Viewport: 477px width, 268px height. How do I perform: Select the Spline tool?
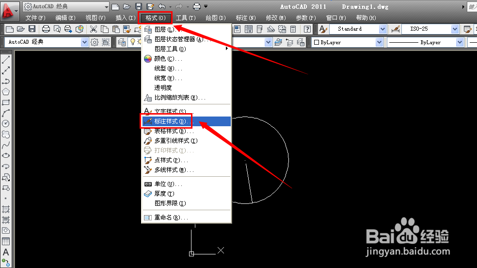6,145
